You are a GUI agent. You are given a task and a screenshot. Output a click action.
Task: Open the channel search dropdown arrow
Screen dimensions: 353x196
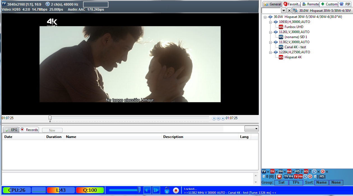coord(284,10)
